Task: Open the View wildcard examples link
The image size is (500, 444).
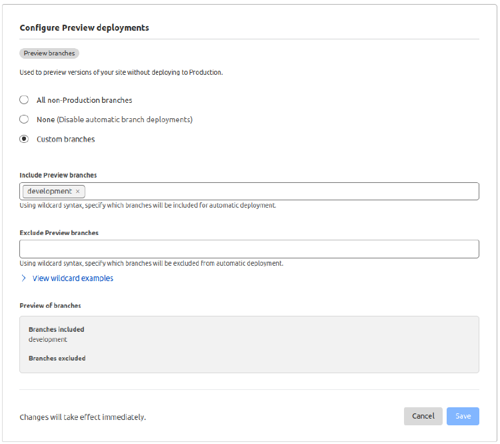Action: point(73,278)
